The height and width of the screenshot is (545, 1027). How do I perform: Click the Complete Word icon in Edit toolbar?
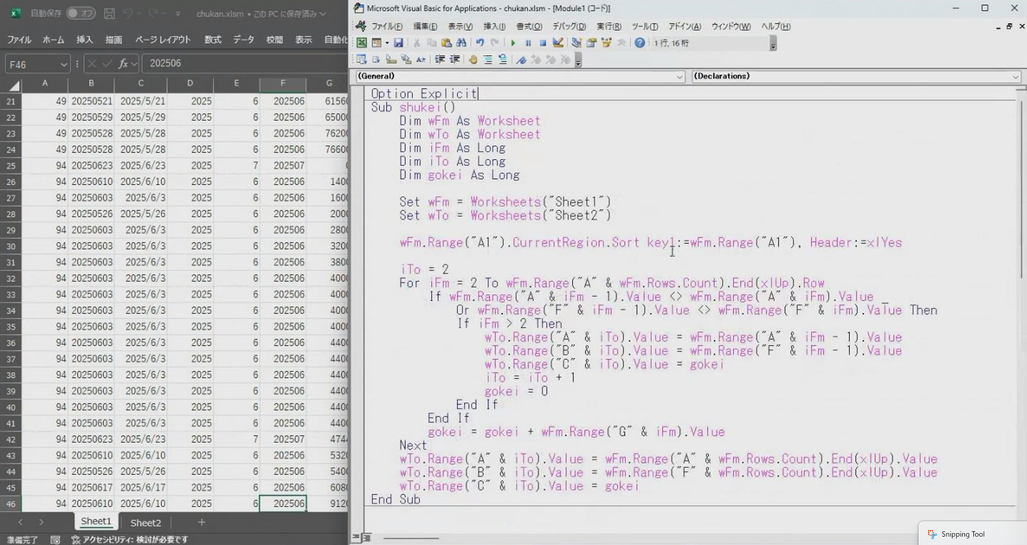[421, 60]
